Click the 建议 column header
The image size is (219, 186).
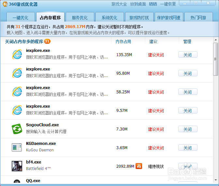click(153, 41)
